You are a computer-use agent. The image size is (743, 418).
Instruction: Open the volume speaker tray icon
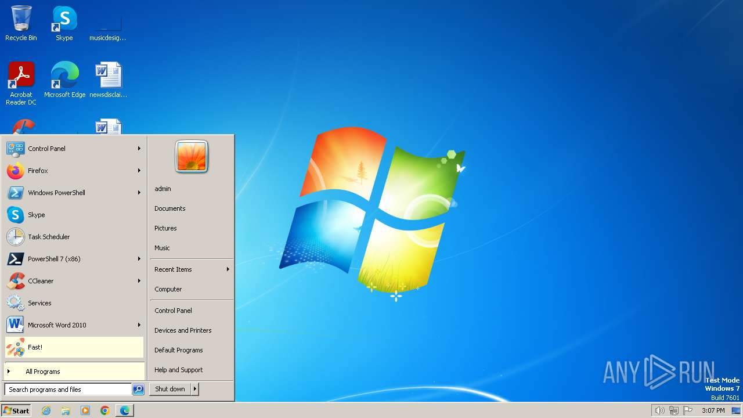coord(659,410)
